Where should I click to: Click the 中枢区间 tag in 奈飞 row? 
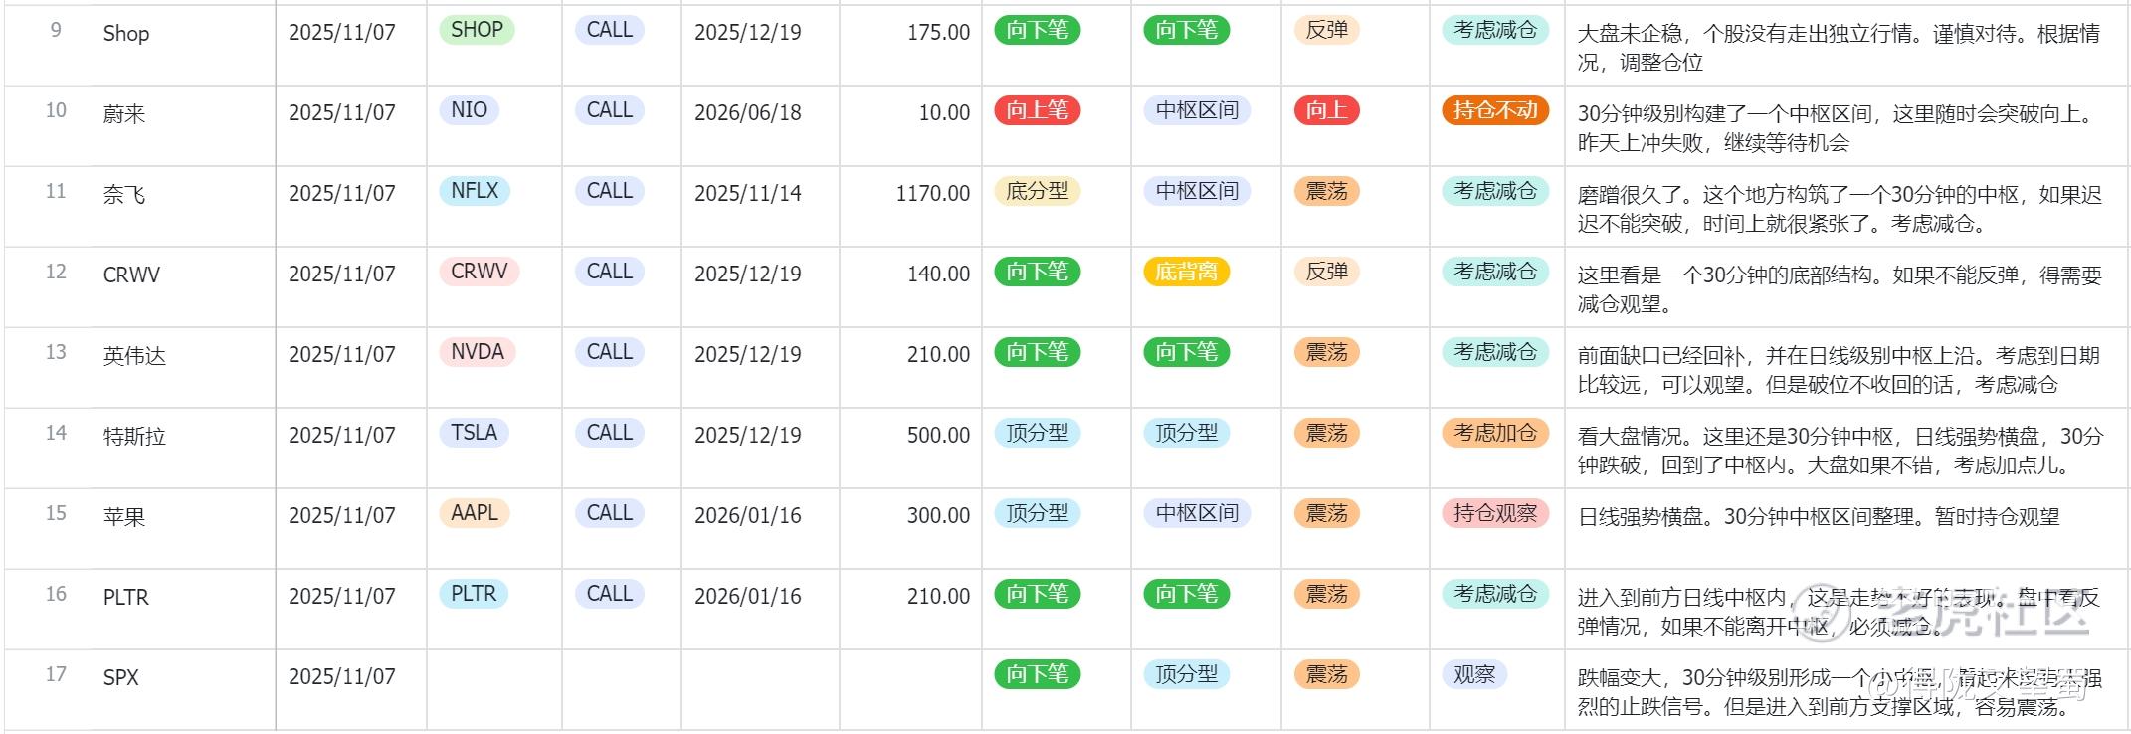pyautogui.click(x=1197, y=191)
